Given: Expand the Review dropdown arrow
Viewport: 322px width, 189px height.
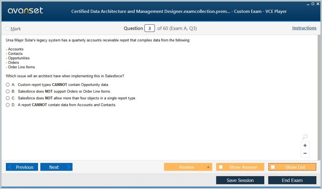Looking at the screenshot, I should pos(208,167).
